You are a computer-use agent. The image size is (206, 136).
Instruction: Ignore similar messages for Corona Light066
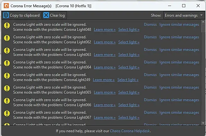(179, 100)
